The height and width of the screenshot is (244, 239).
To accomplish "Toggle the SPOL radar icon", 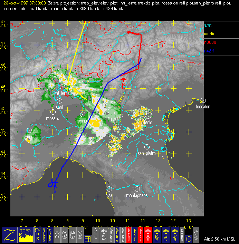I will (x=123, y=235).
